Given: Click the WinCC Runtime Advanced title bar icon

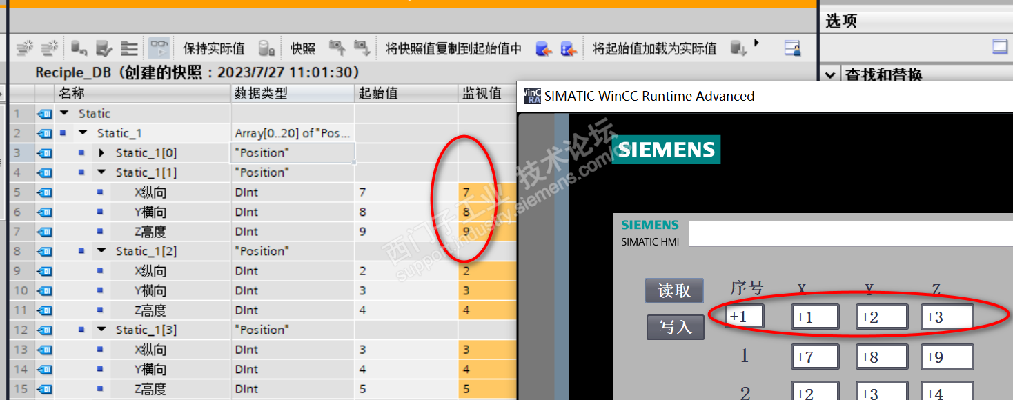Looking at the screenshot, I should click(x=532, y=96).
